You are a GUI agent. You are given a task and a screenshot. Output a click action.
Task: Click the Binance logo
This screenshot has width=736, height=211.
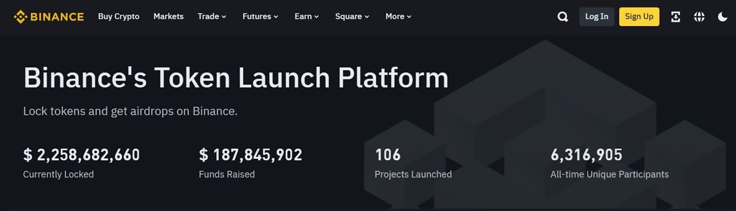(49, 17)
